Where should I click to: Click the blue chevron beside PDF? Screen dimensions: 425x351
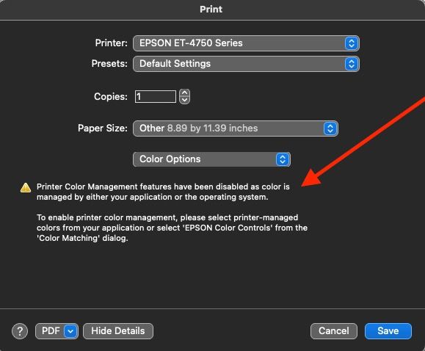click(70, 331)
